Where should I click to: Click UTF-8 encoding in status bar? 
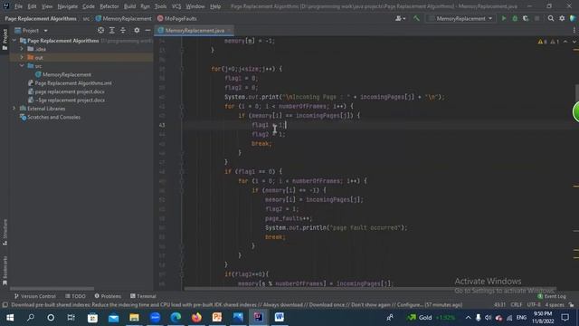[534, 305]
